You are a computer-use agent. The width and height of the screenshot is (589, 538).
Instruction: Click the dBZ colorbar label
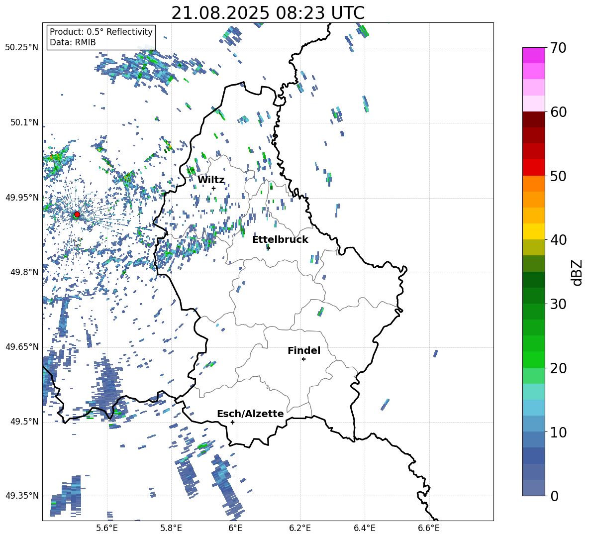[578, 272]
